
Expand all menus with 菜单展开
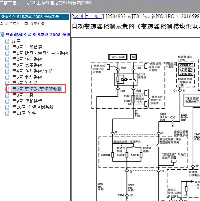13,23
